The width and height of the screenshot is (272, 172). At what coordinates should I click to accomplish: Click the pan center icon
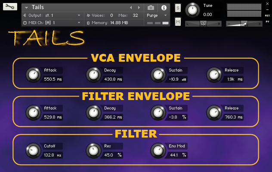tap(203, 24)
